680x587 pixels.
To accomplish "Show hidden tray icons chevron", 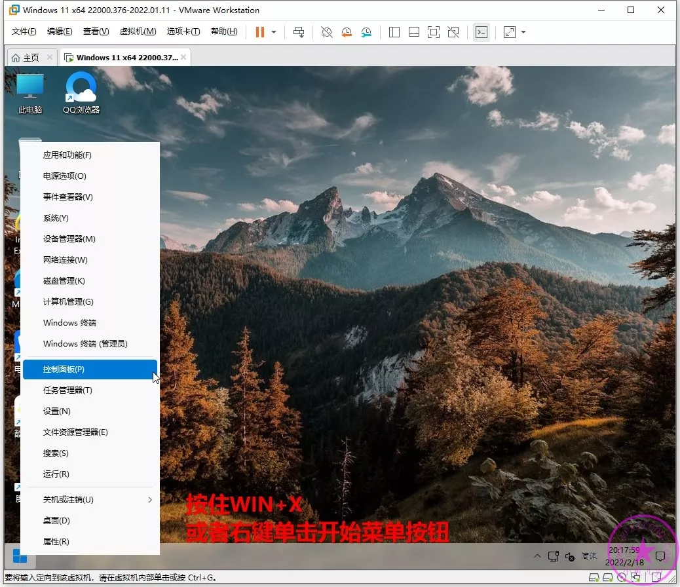I will pos(537,556).
